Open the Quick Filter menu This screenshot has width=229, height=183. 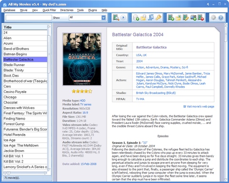coord(50,10)
